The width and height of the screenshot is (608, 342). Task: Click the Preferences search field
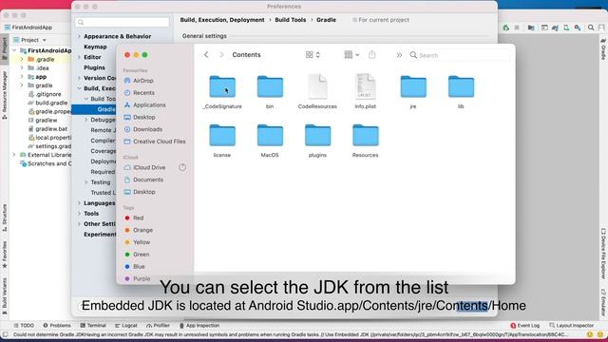123,22
